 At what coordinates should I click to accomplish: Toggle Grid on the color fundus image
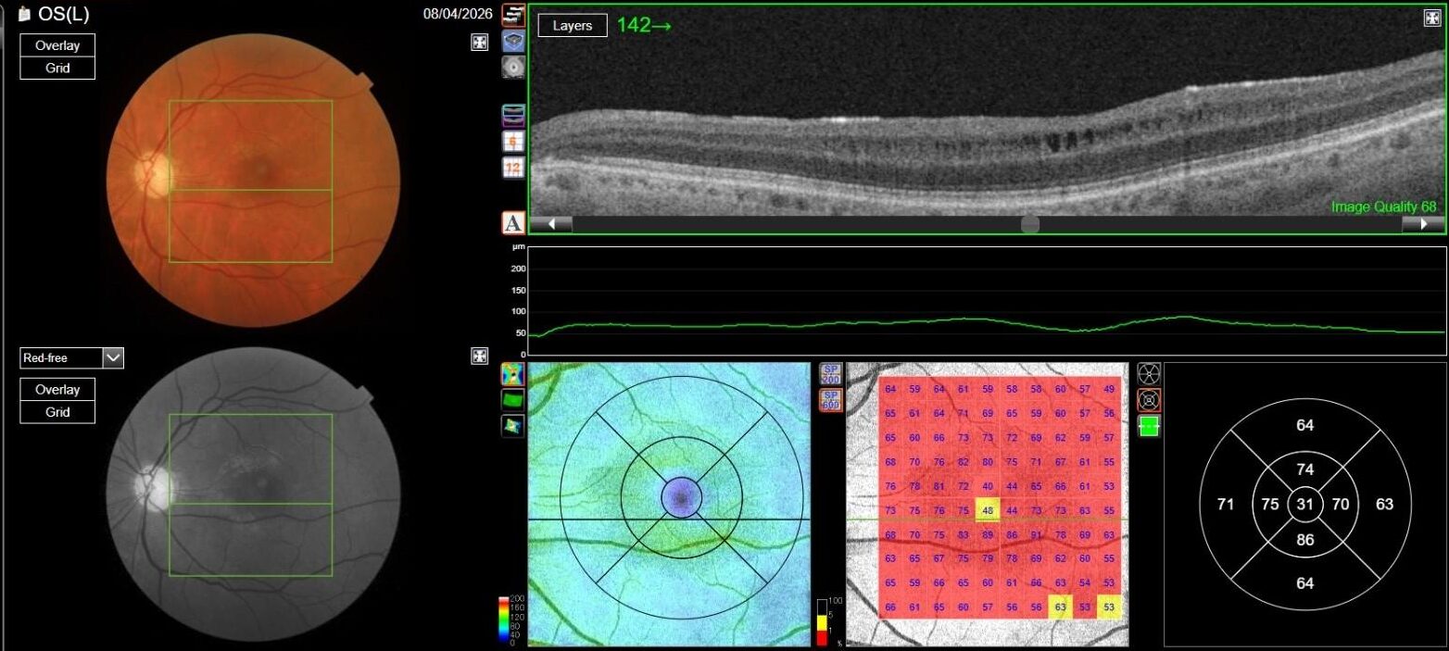pos(57,68)
